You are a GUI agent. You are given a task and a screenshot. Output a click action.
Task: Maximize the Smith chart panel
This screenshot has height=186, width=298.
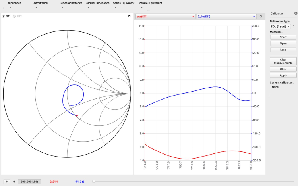pyautogui.click(x=129, y=16)
